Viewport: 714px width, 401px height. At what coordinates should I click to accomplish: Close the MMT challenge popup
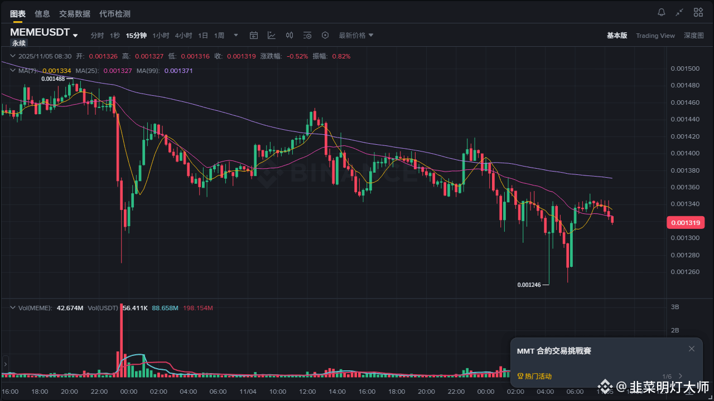pos(692,349)
